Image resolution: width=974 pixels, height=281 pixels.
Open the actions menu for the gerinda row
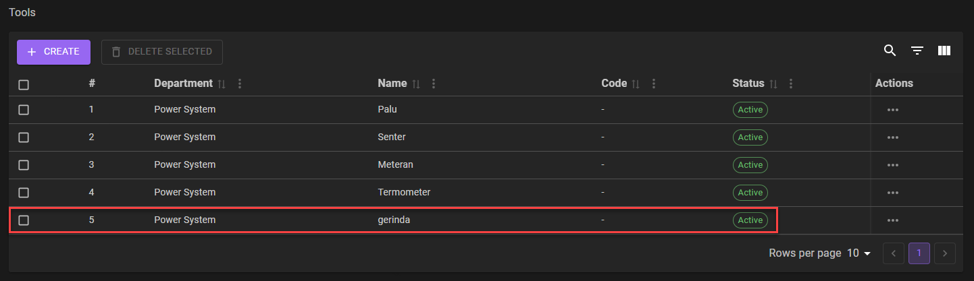tap(892, 220)
